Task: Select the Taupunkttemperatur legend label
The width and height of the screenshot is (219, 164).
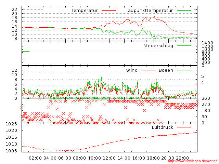Action: pyautogui.click(x=149, y=11)
